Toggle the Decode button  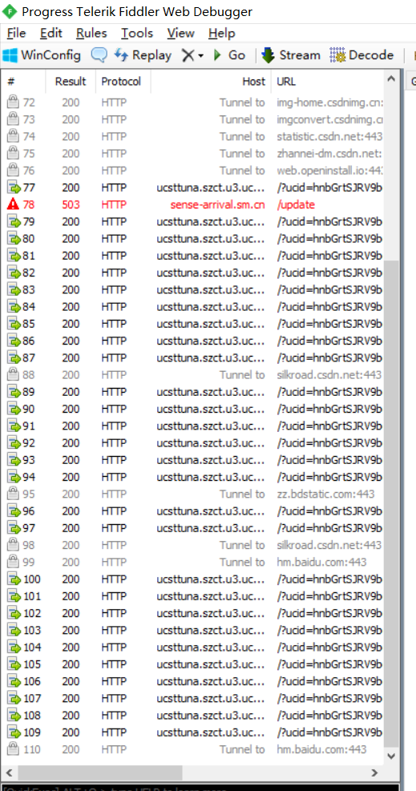click(x=361, y=55)
